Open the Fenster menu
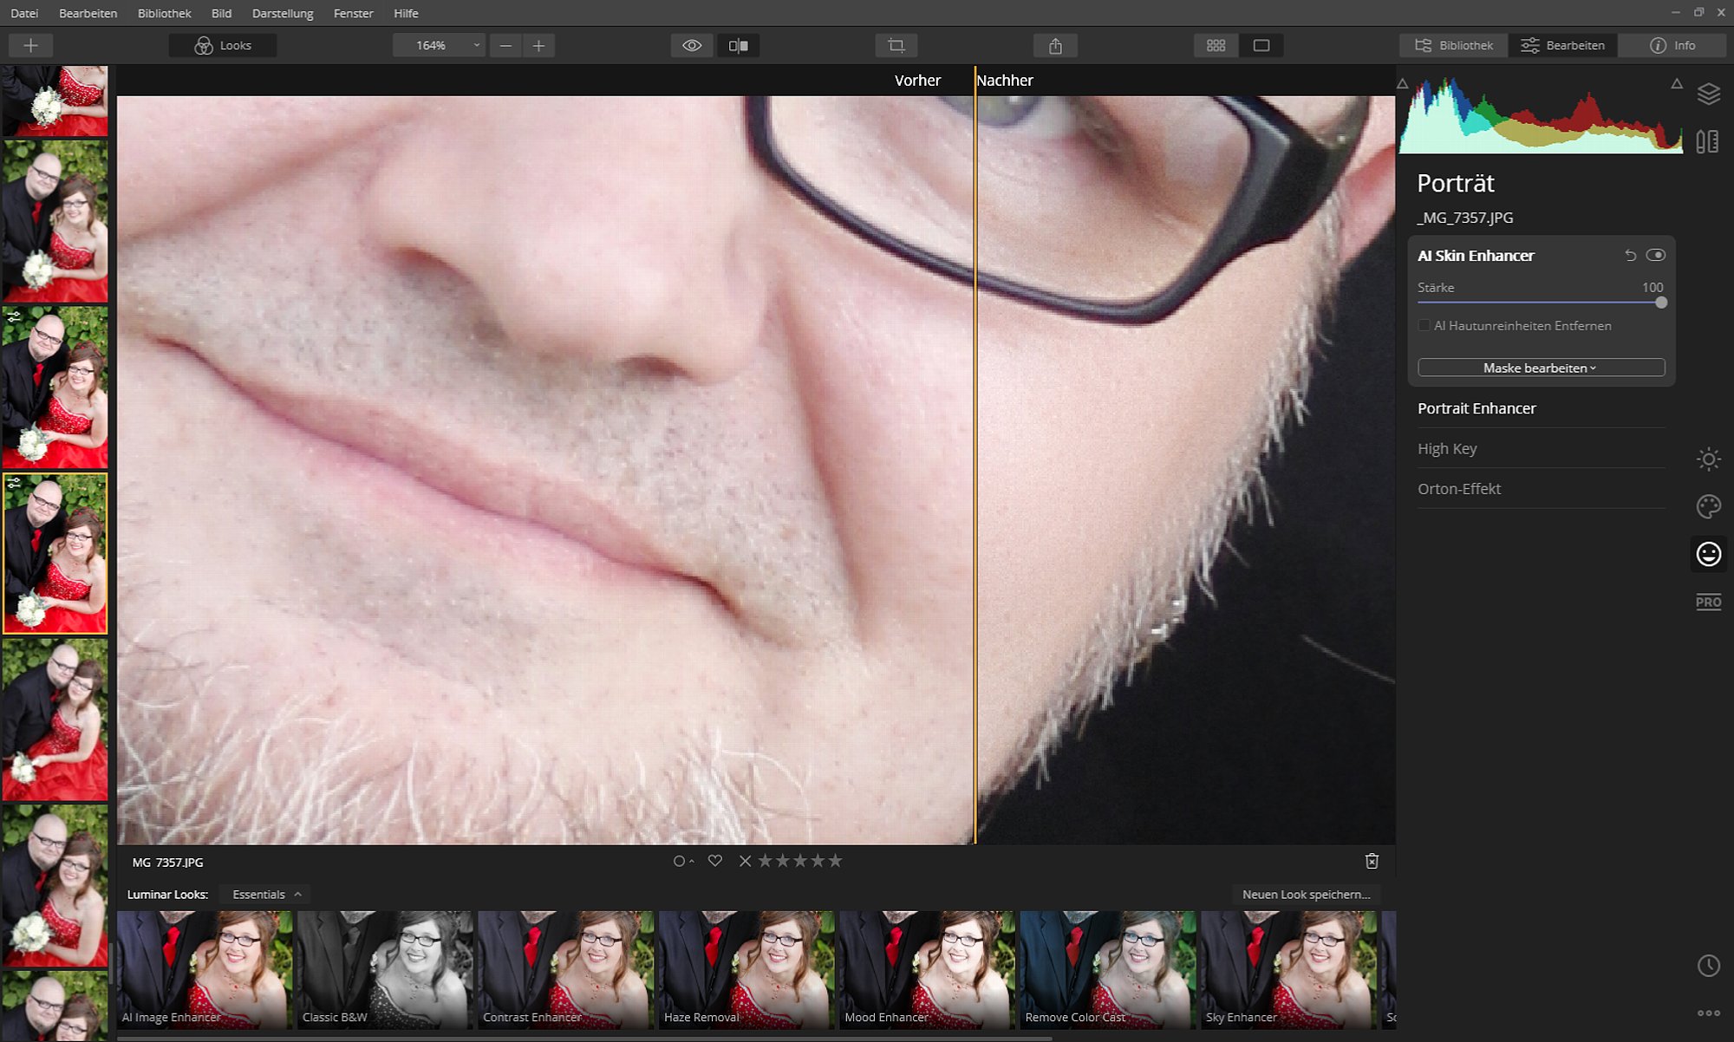Screen dimensions: 1734x1042 [x=353, y=13]
